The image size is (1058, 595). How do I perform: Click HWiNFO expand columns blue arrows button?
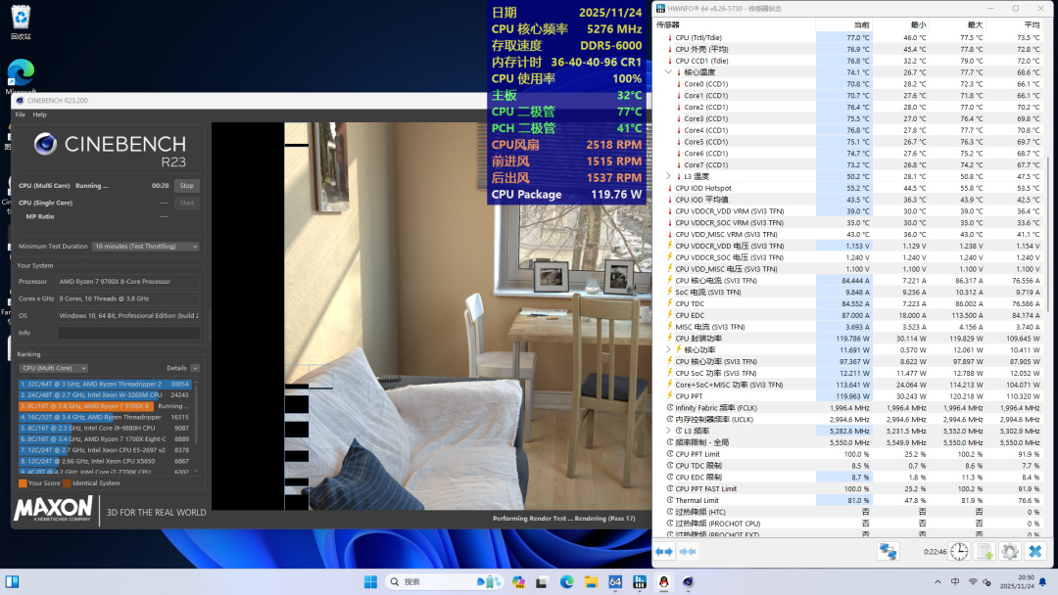tap(664, 551)
